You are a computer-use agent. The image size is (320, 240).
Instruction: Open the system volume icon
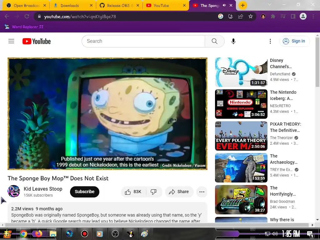pyautogui.click(x=275, y=234)
